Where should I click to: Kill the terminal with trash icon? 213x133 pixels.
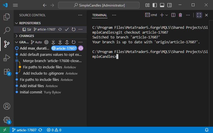pyautogui.click(x=181, y=15)
